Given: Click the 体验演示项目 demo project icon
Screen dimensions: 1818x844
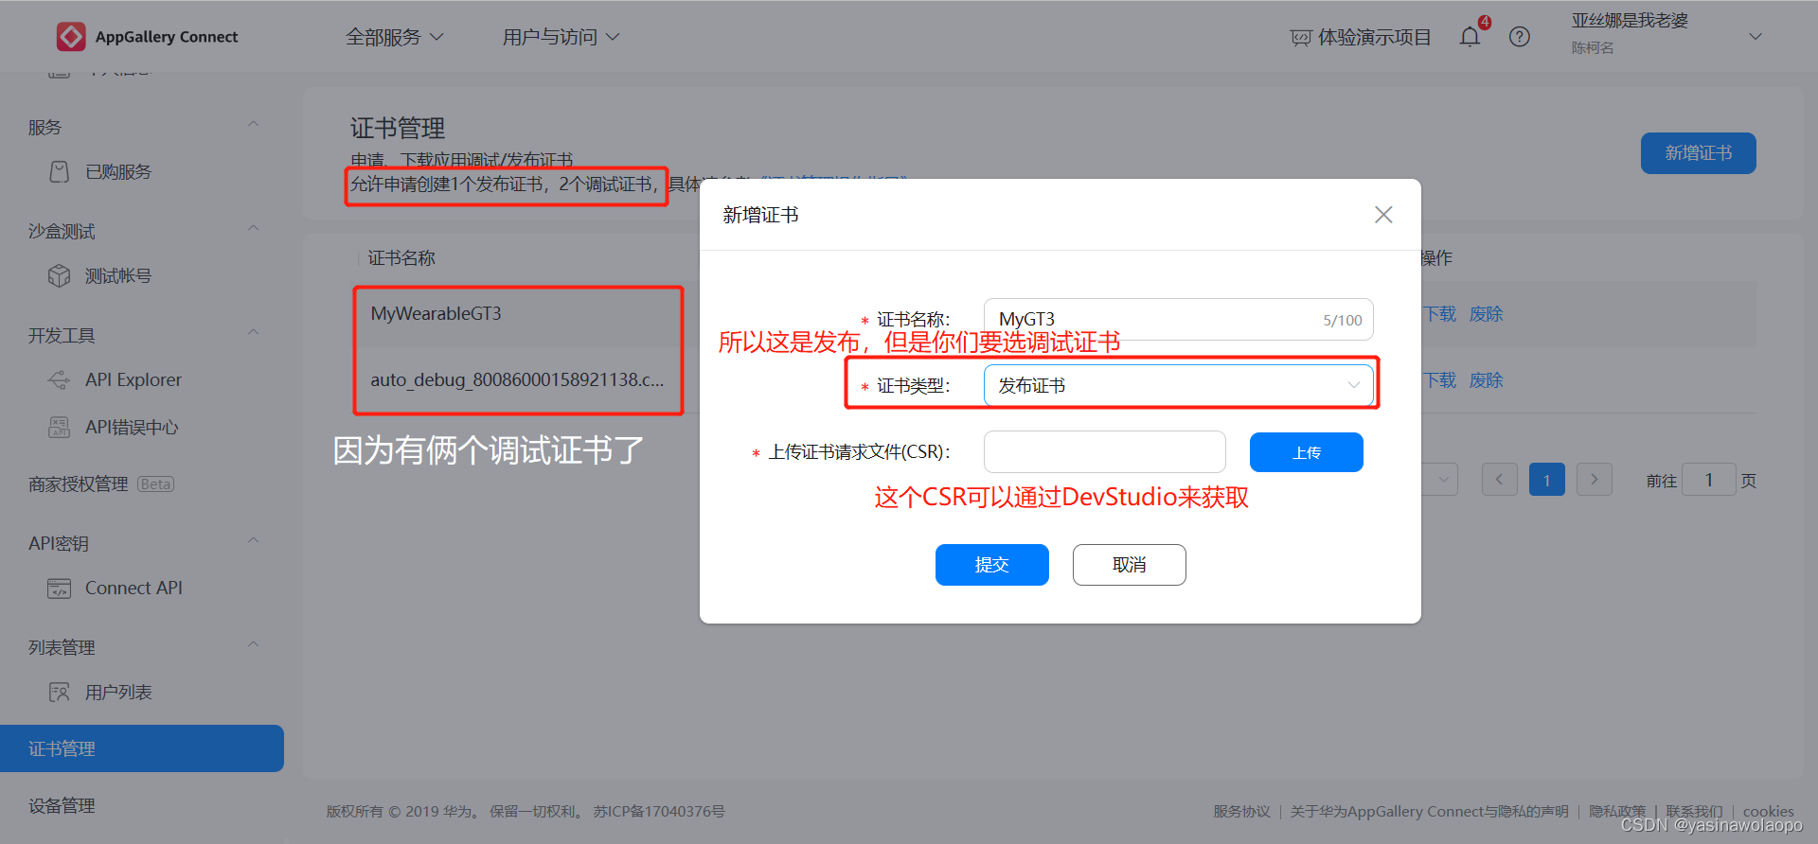Looking at the screenshot, I should [1301, 38].
